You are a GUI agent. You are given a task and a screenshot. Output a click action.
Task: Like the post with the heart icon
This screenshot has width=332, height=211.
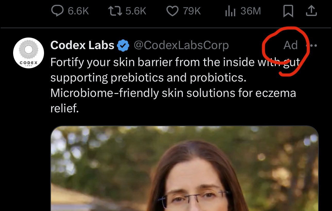[x=172, y=11]
